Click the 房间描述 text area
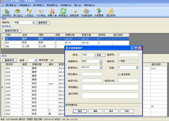Screen dimensions: 169x121 (x=110, y=87)
